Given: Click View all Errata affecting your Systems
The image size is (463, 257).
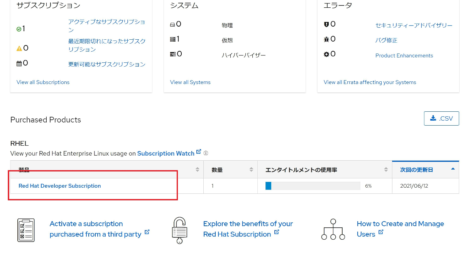Looking at the screenshot, I should coord(370,82).
